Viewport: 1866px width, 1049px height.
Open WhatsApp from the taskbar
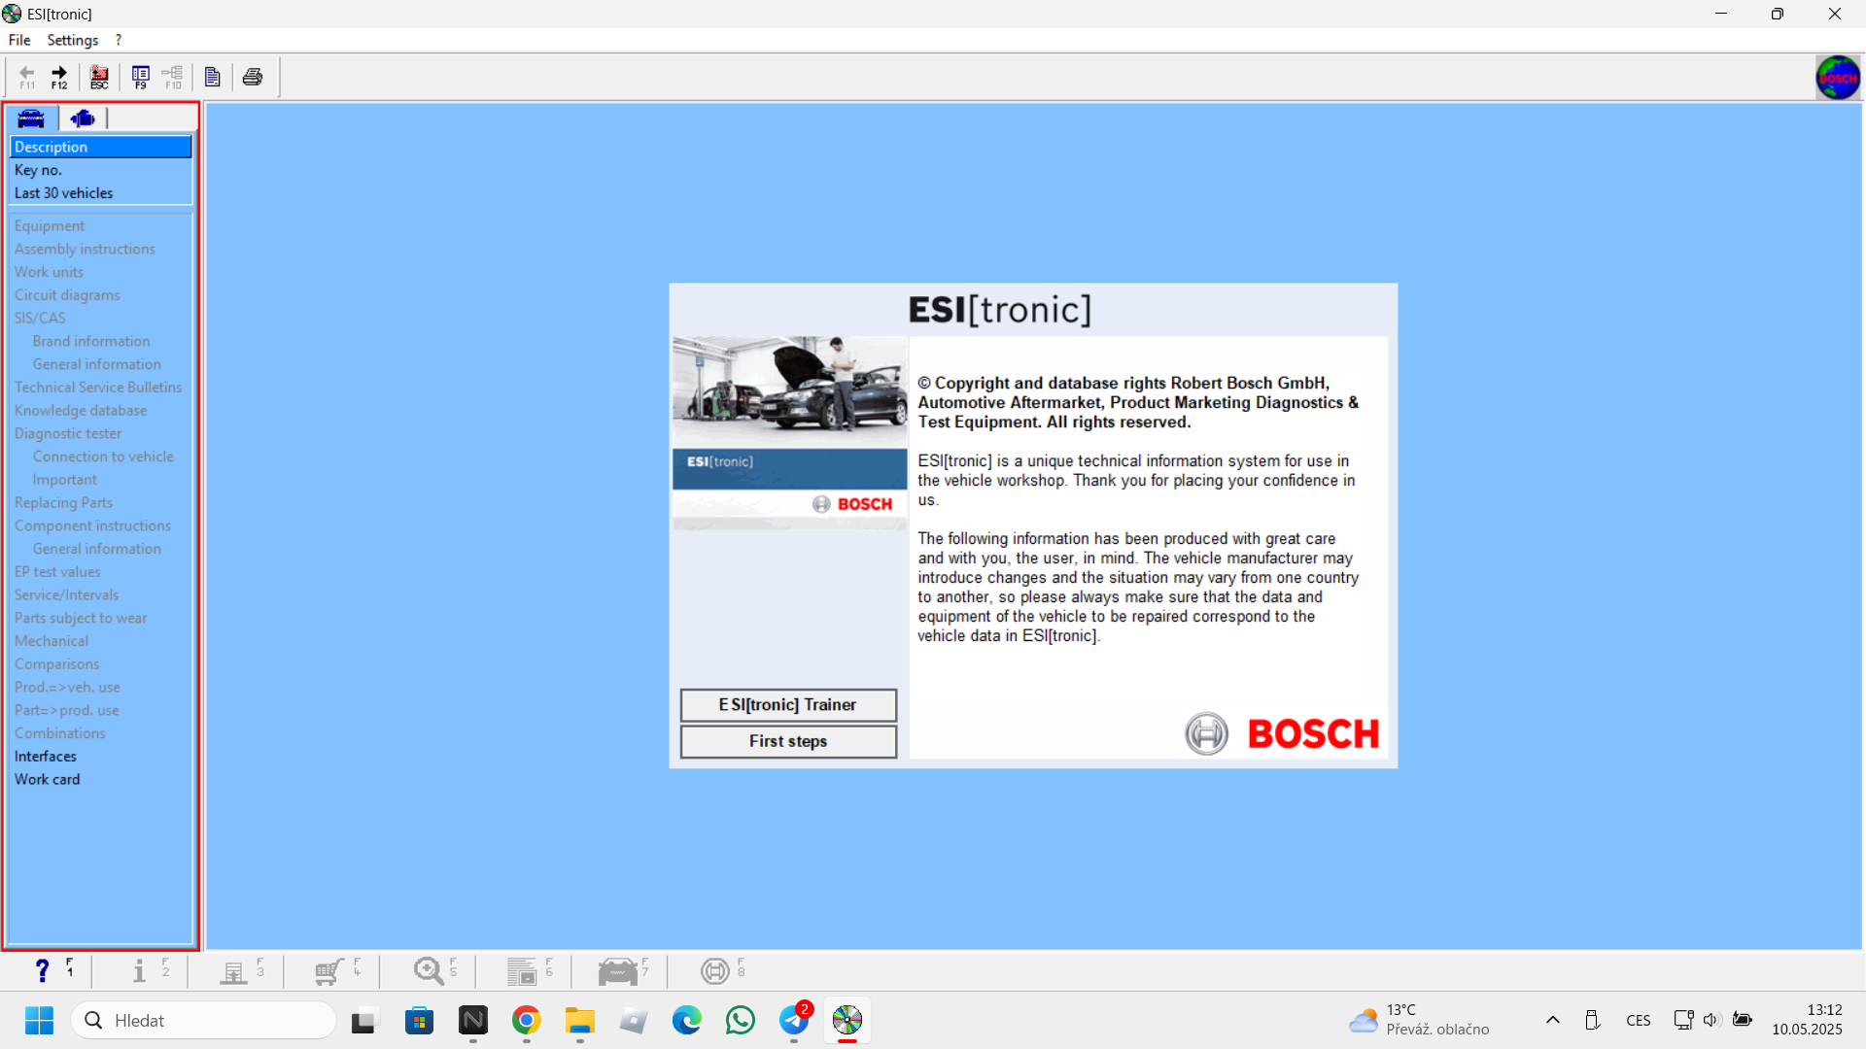[741, 1021]
